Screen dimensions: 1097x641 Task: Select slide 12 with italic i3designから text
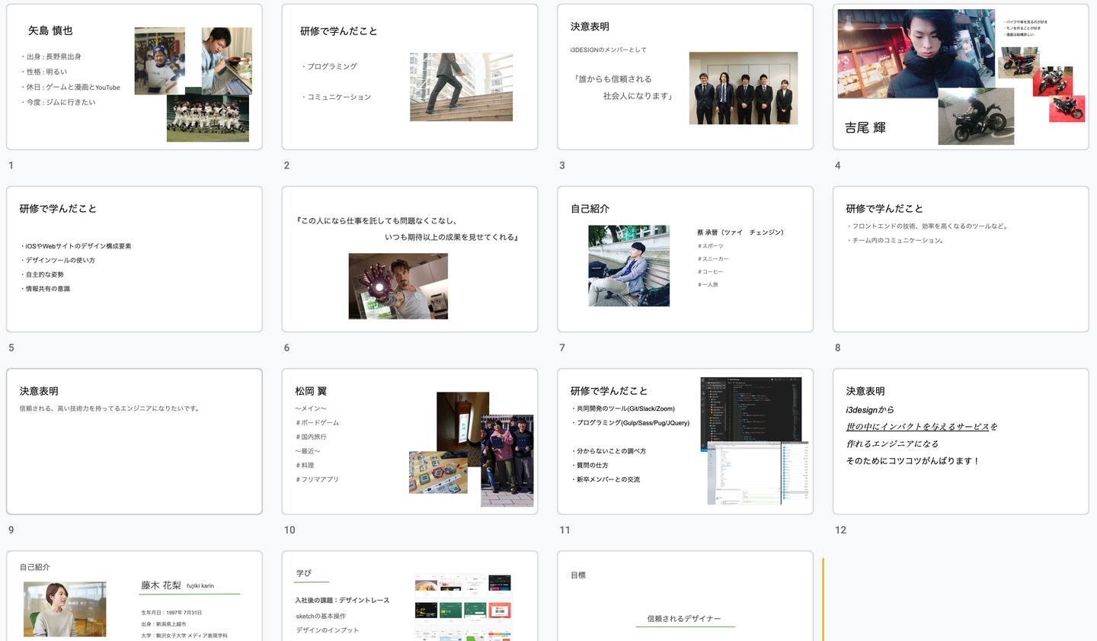pos(961,441)
